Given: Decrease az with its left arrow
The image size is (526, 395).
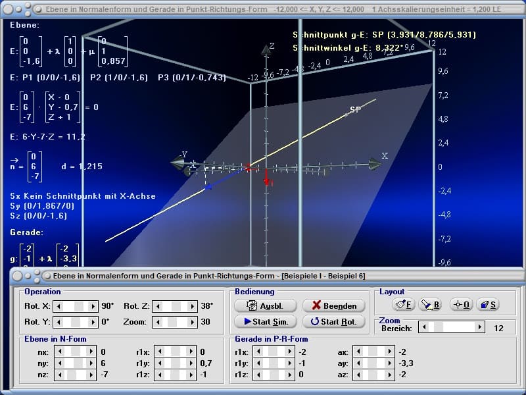Looking at the screenshot, I should point(358,375).
